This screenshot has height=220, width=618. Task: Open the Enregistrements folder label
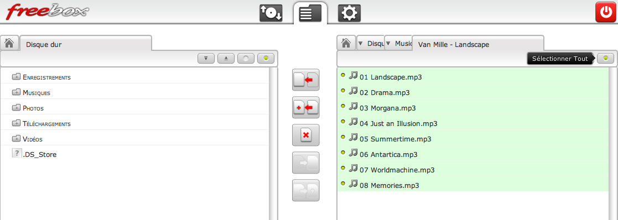47,77
